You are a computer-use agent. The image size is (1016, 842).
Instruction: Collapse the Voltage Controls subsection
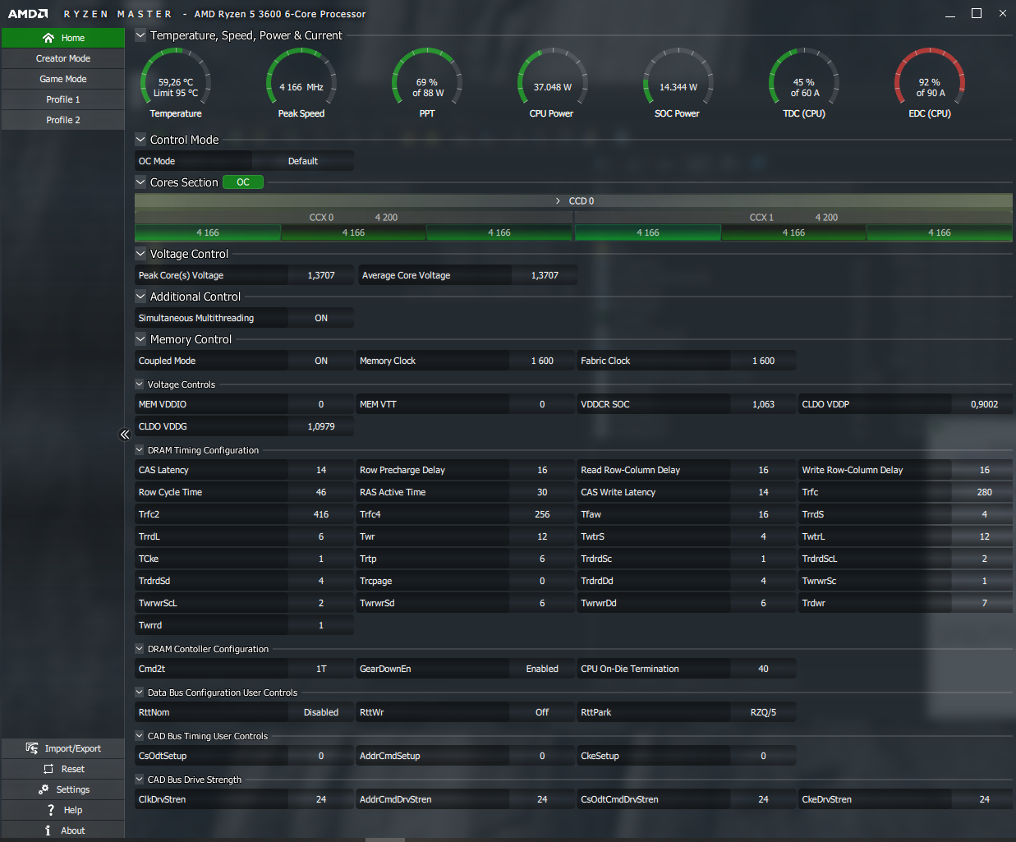click(x=140, y=384)
